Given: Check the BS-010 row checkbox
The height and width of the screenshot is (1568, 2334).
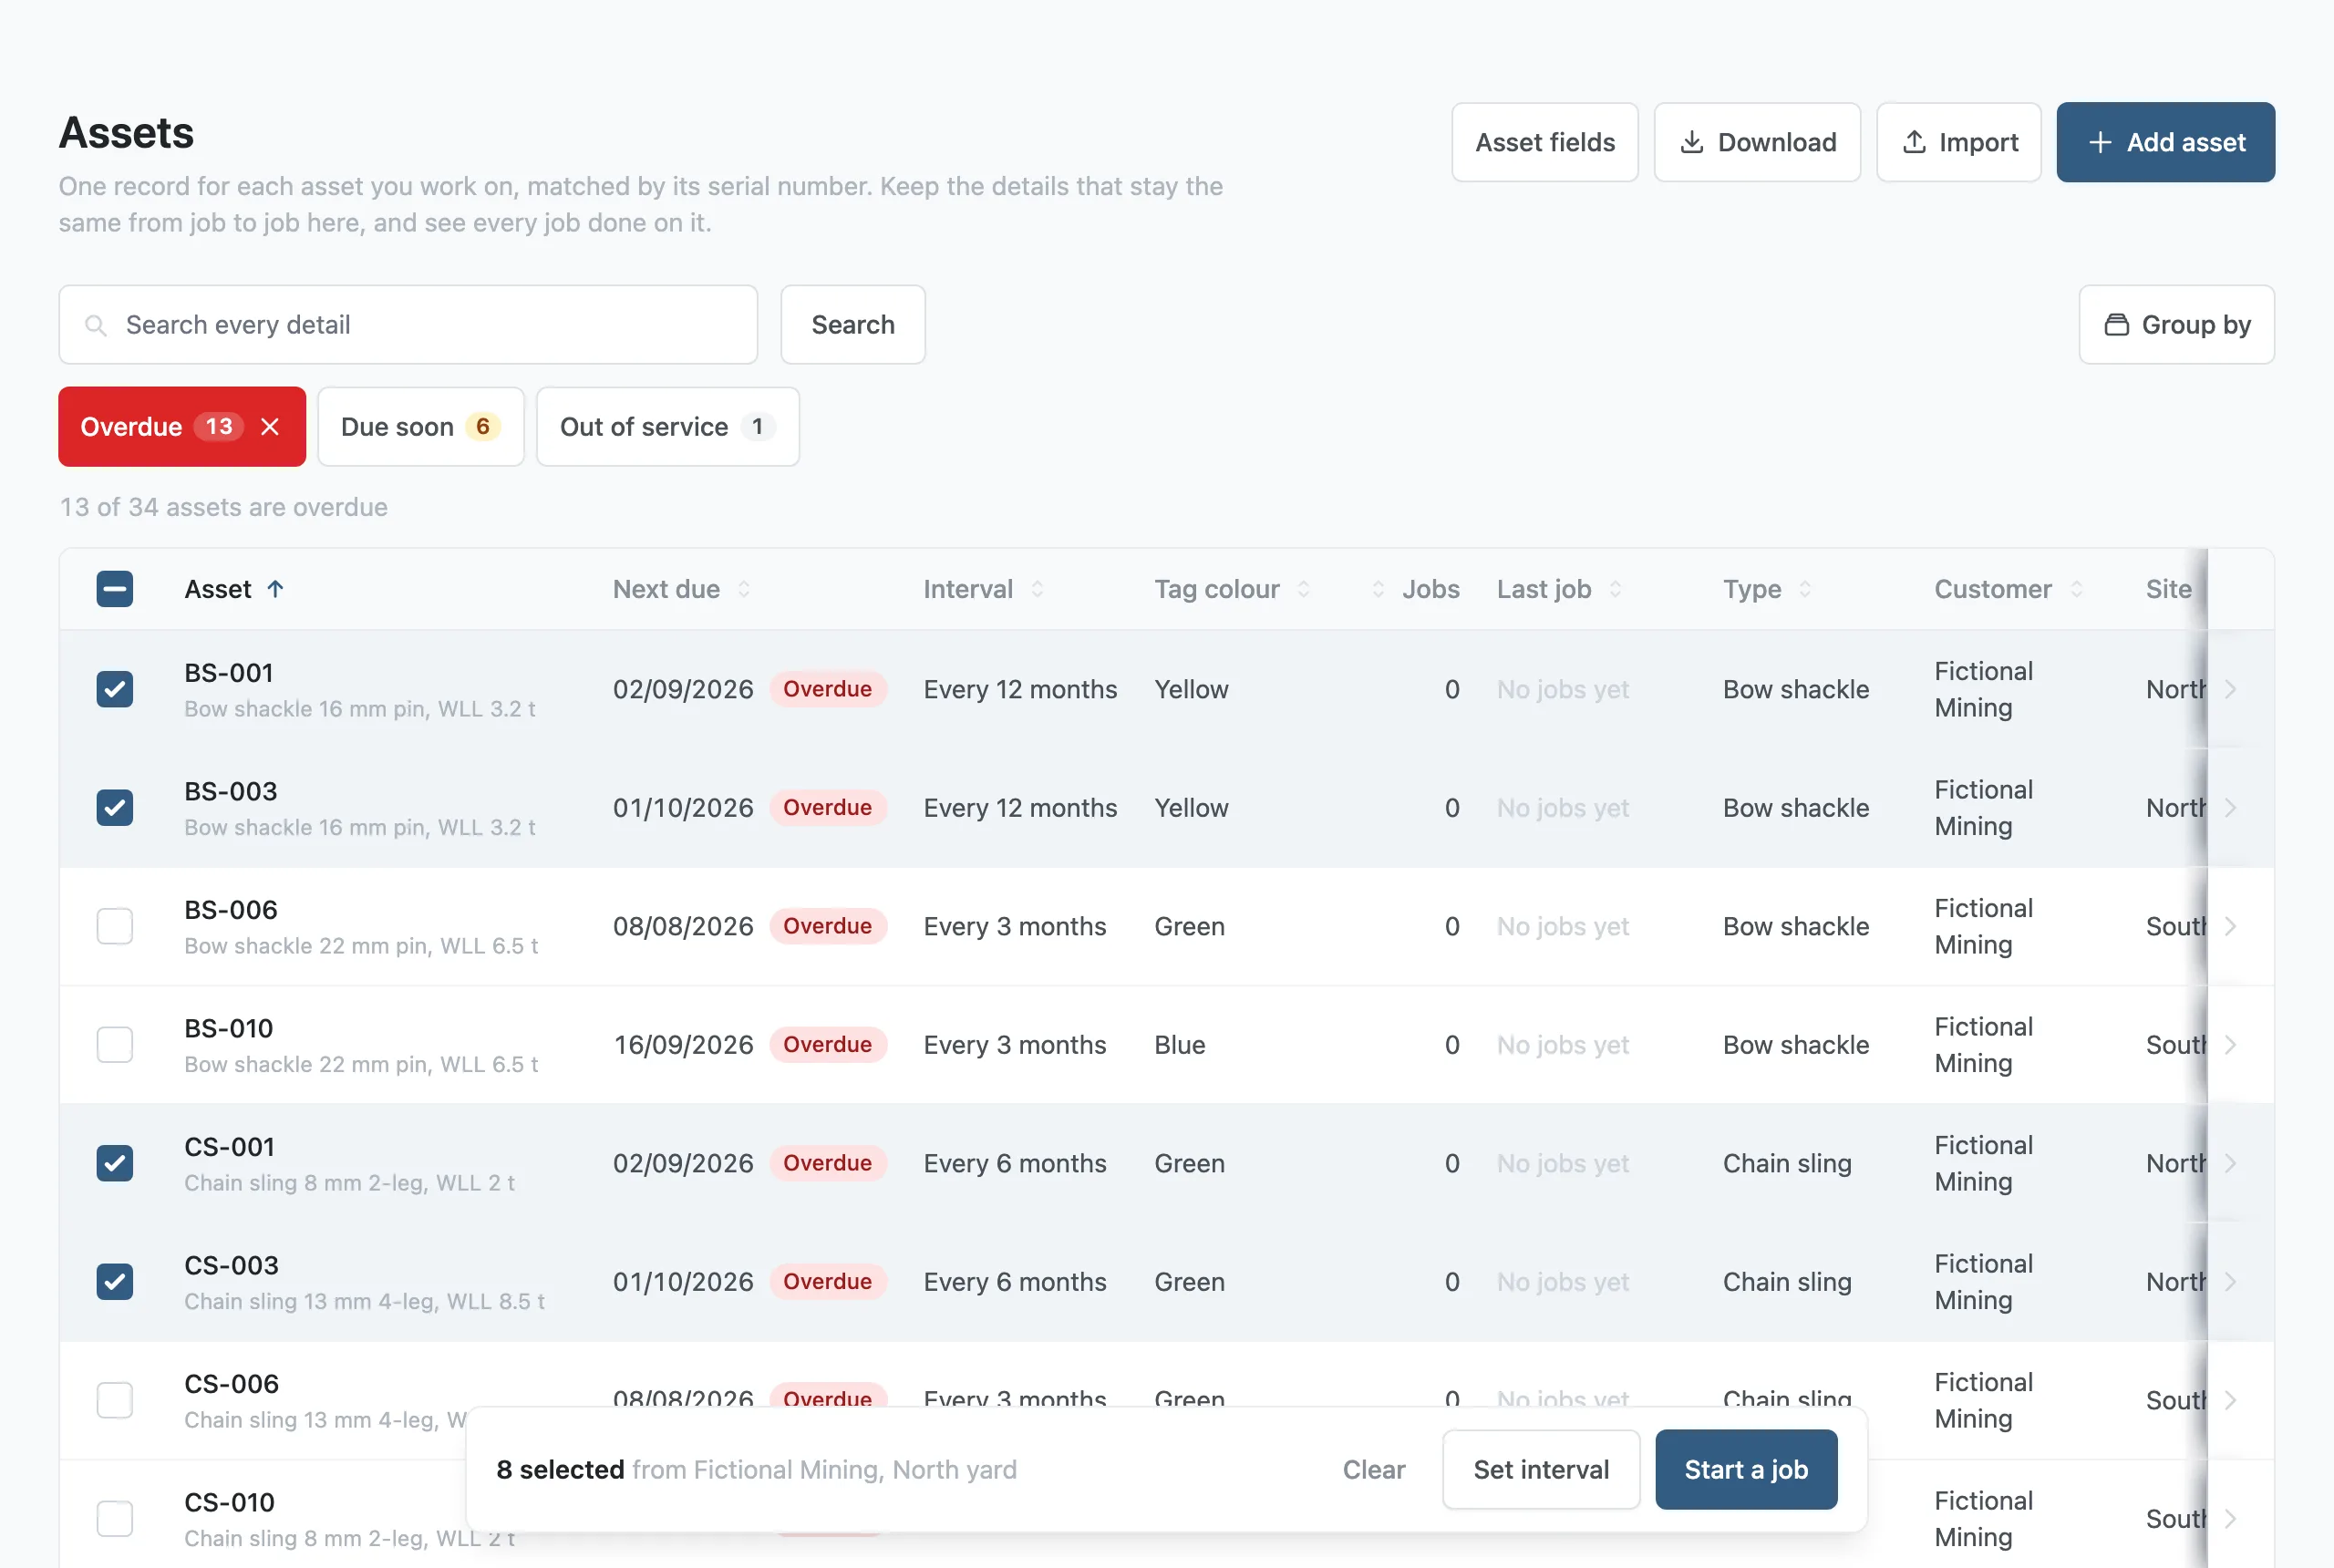Looking at the screenshot, I should click(x=115, y=1045).
